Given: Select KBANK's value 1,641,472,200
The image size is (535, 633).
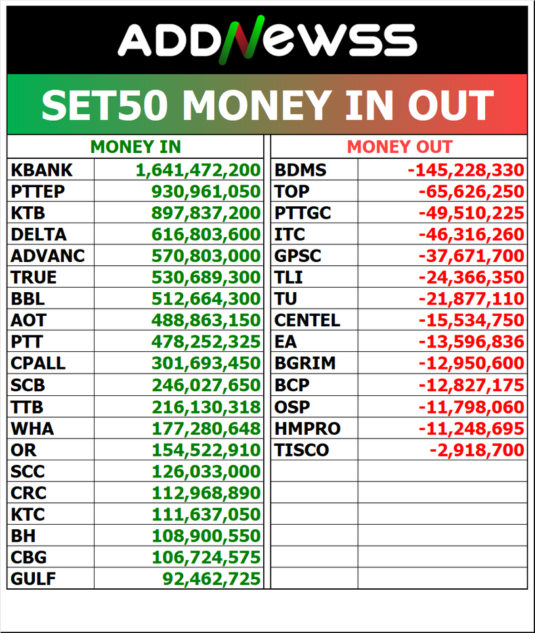Looking at the screenshot, I should [x=198, y=171].
